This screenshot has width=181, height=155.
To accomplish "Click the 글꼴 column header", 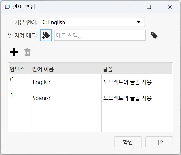I will 107,69.
